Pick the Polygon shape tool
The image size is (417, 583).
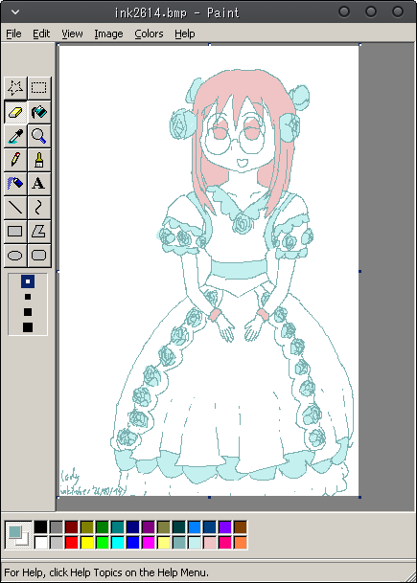39,232
